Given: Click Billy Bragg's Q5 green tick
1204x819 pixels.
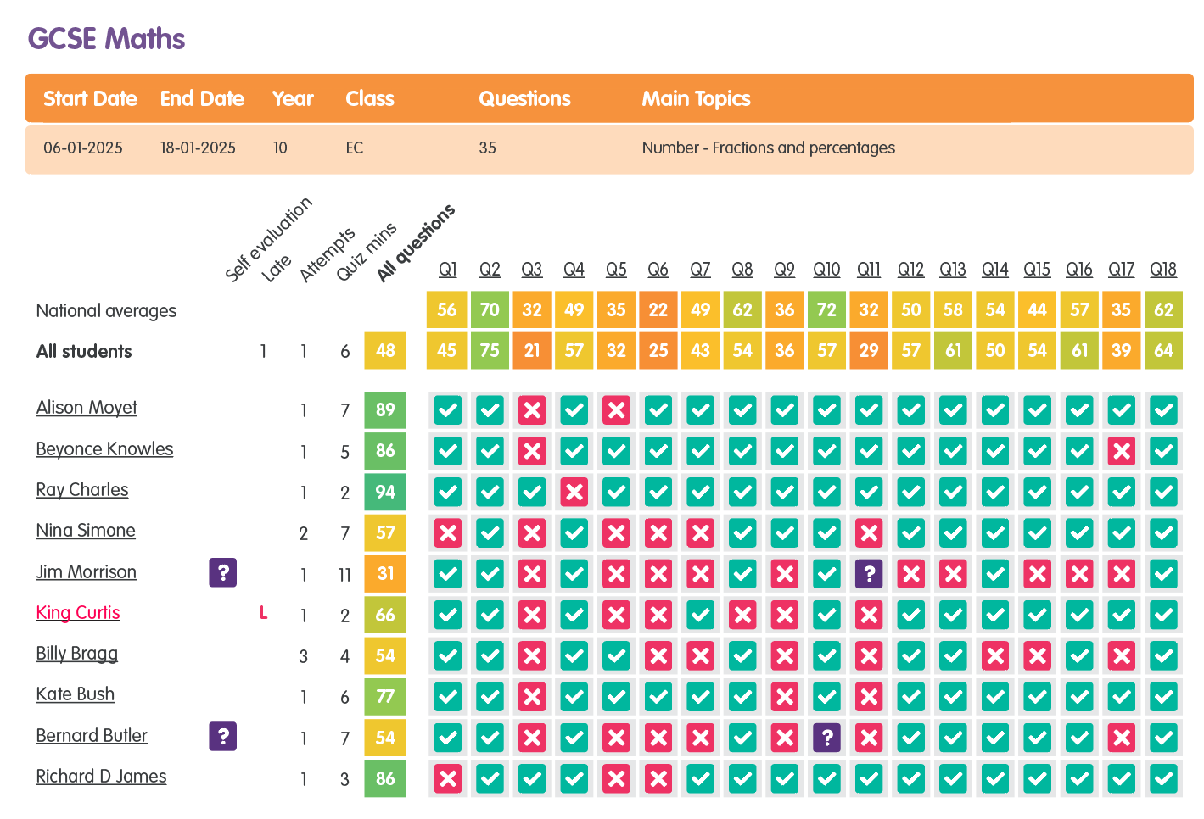Looking at the screenshot, I should point(616,655).
